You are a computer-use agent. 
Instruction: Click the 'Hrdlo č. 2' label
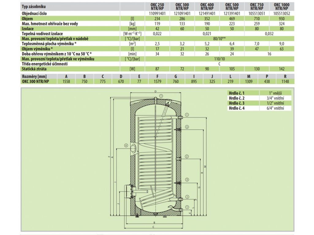click(x=237, y=98)
